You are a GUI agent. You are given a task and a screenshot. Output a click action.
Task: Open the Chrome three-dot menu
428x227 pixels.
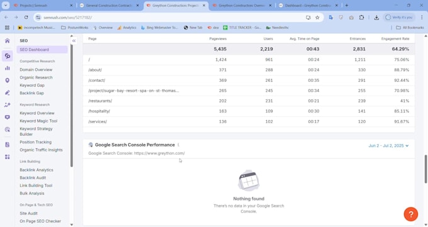[x=422, y=18]
